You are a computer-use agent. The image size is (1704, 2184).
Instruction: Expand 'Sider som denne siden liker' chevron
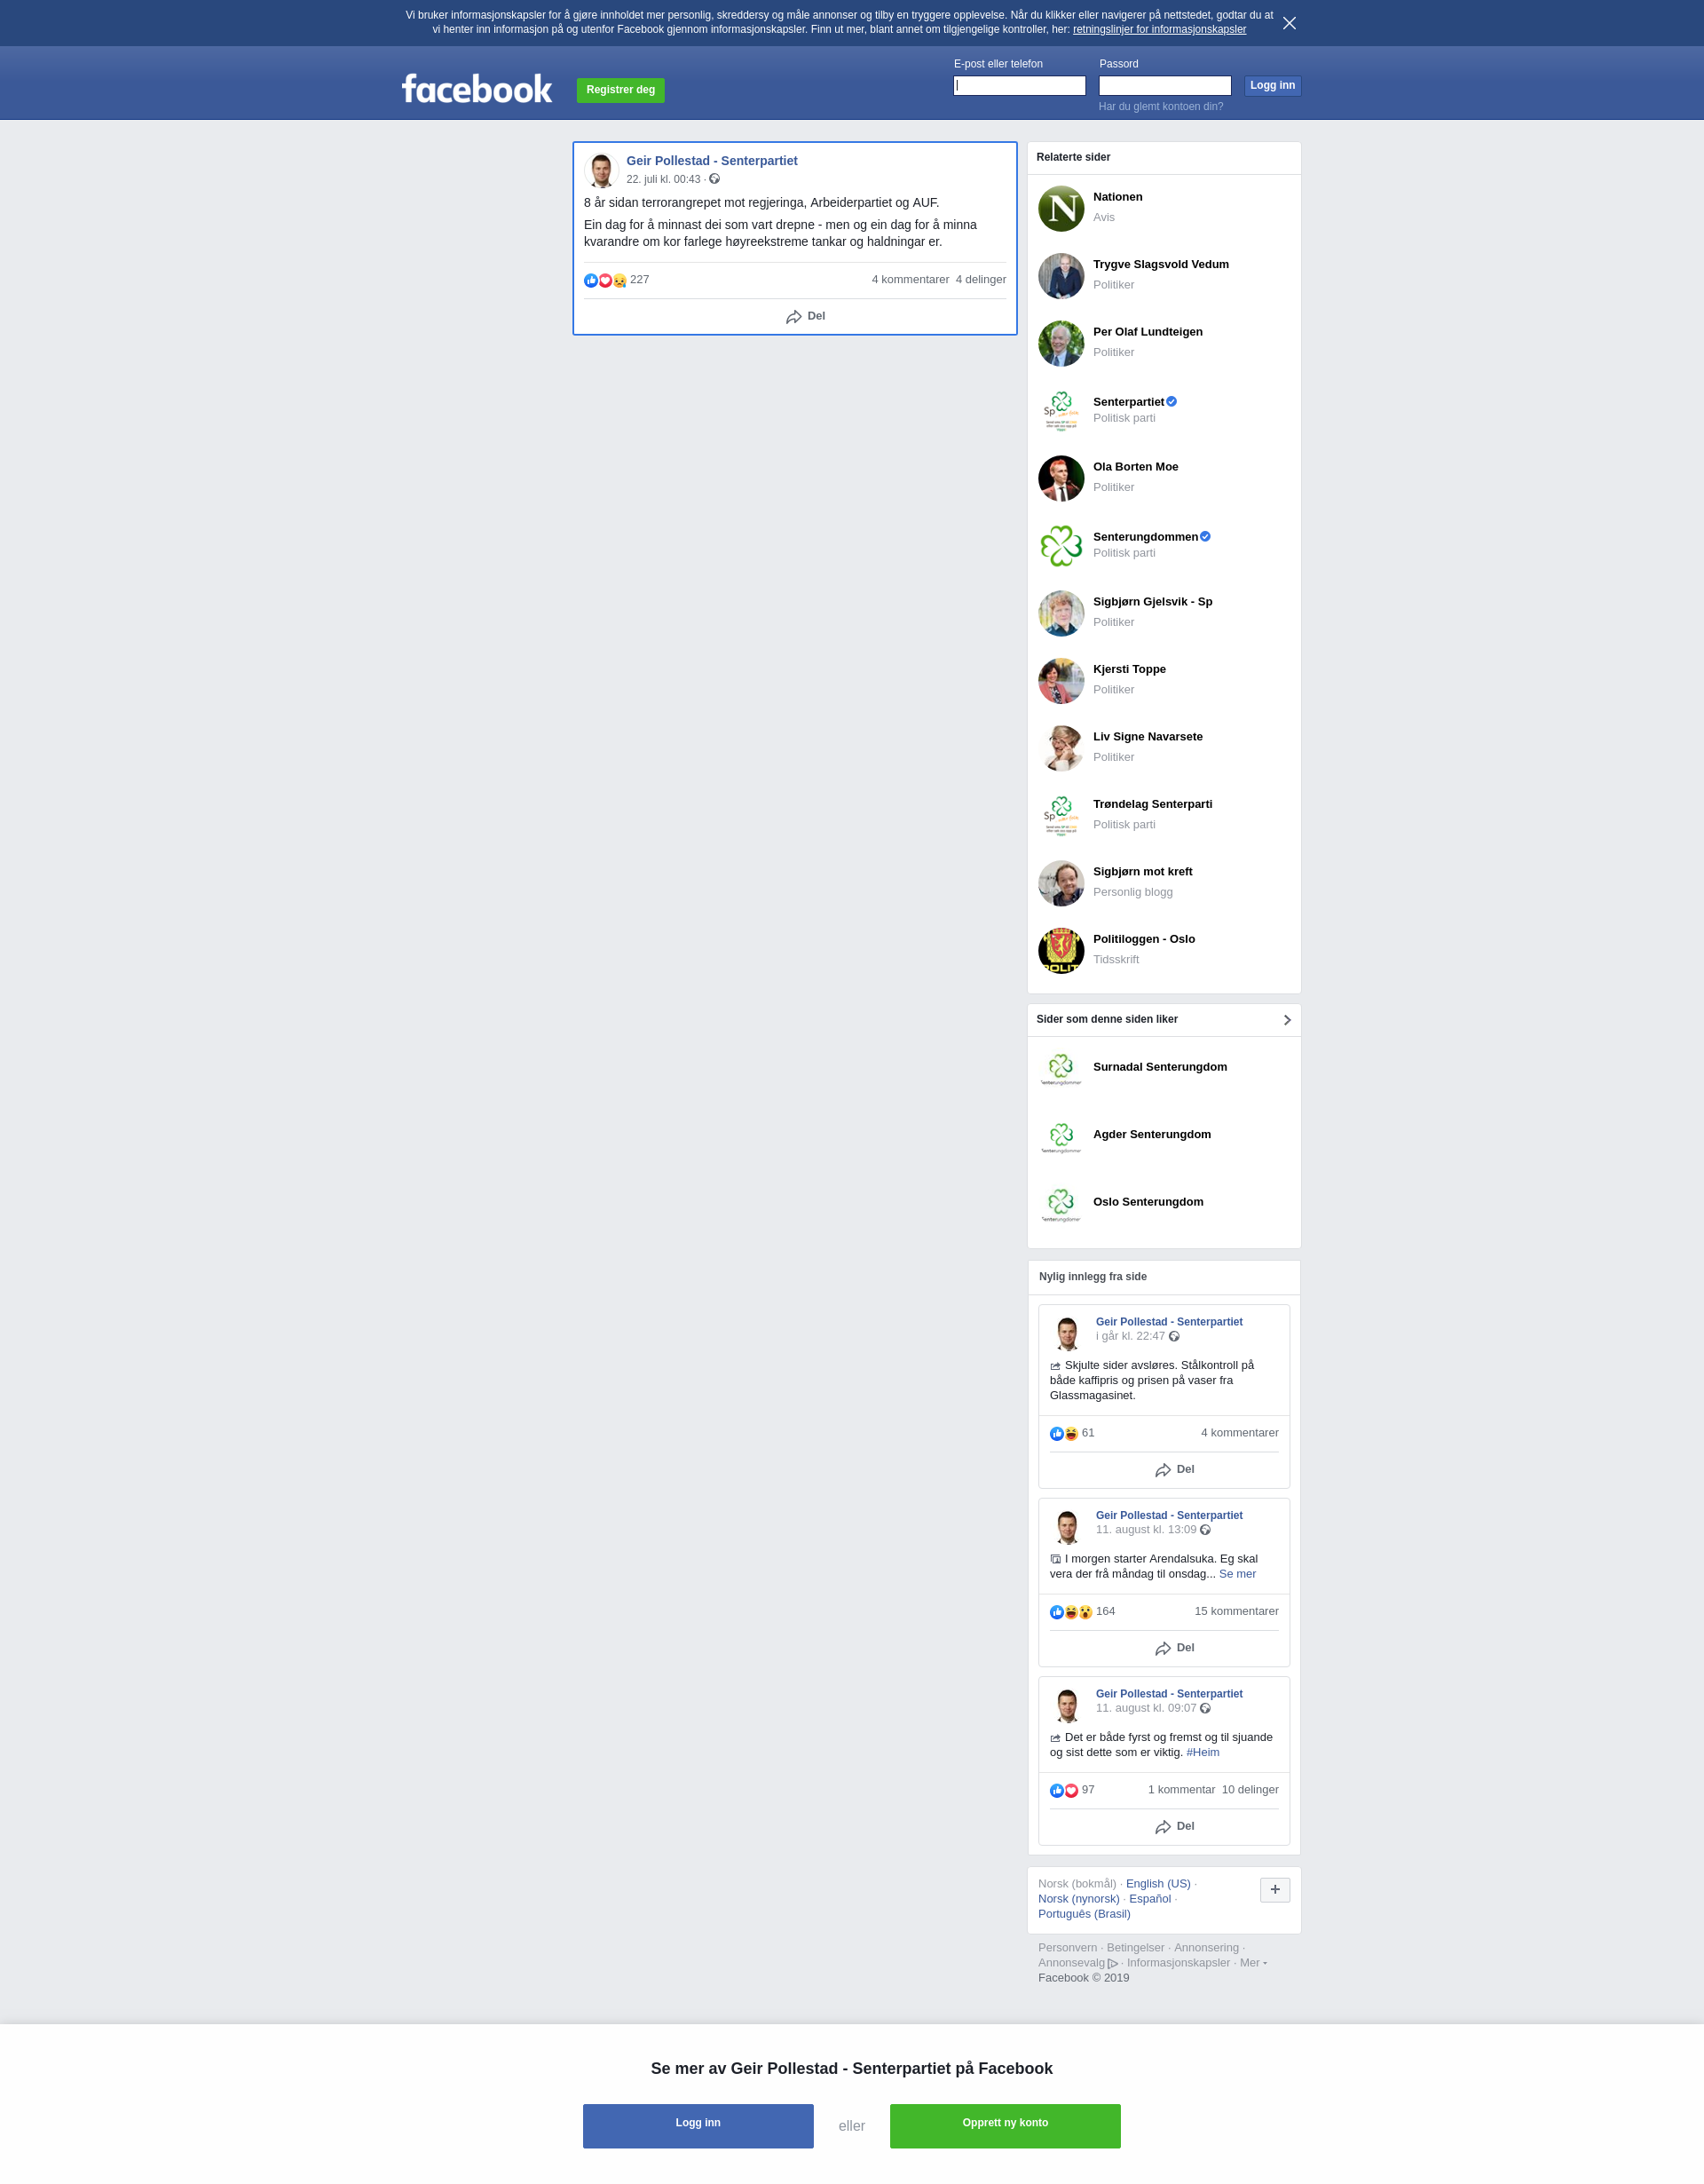(x=1286, y=1020)
